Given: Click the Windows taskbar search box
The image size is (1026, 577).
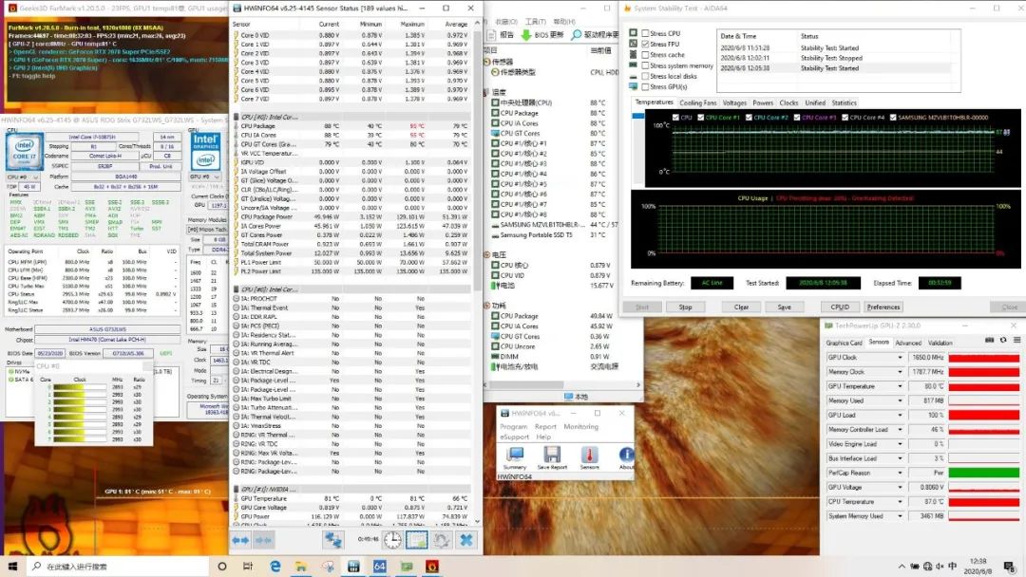Looking at the screenshot, I should (x=114, y=567).
